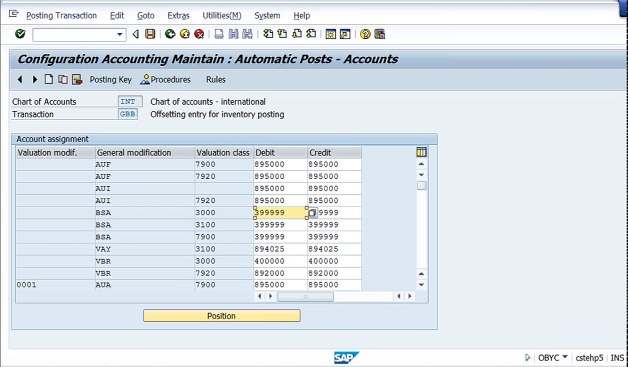The image size is (628, 367).
Task: Click the Generate shortcut icon
Action: [x=345, y=34]
